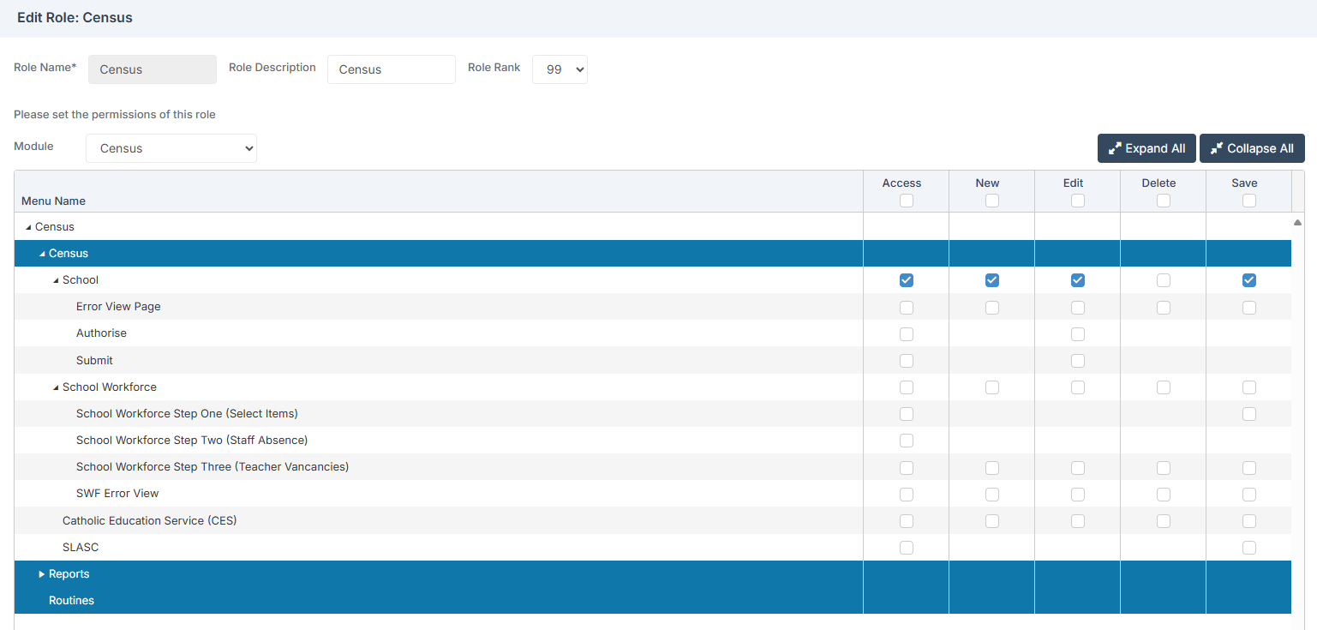1317x630 pixels.
Task: Click the Expand All button
Action: (x=1146, y=147)
